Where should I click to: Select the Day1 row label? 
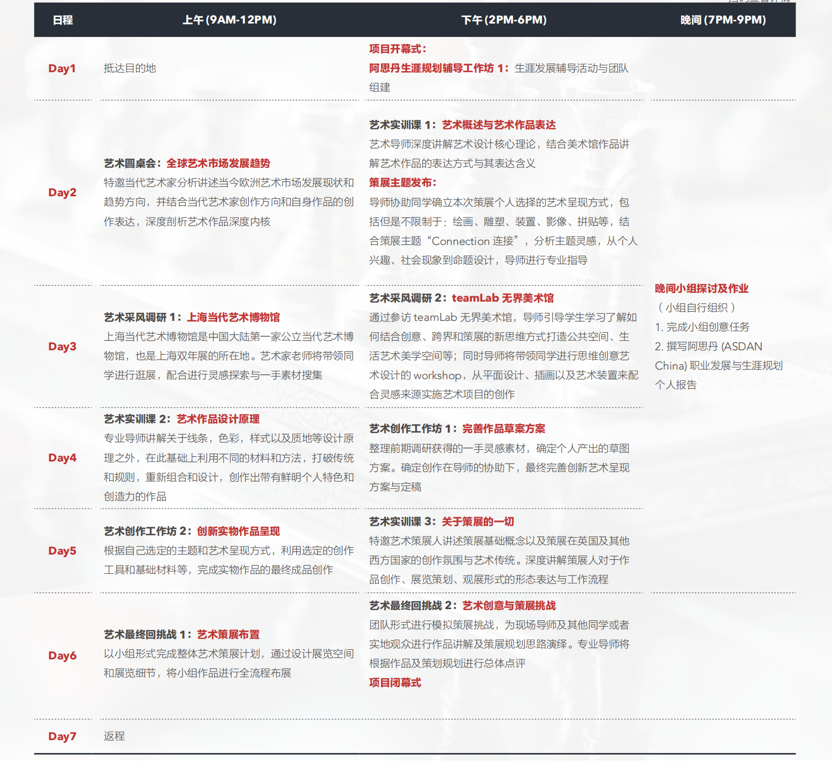click(62, 68)
